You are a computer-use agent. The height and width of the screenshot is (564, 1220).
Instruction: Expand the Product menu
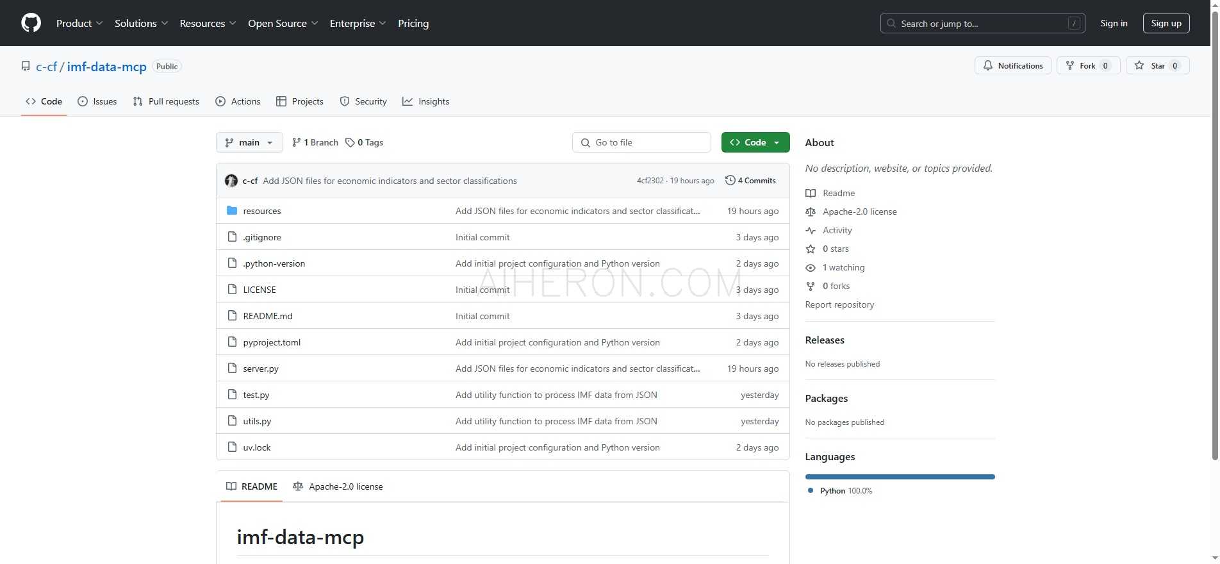[x=79, y=23]
